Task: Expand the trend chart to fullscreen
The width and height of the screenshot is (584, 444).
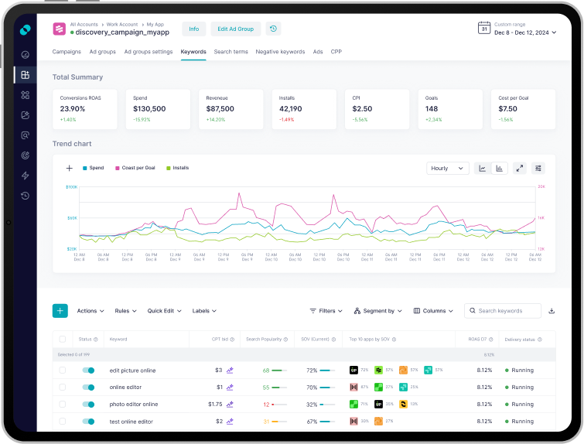Action: [x=519, y=168]
